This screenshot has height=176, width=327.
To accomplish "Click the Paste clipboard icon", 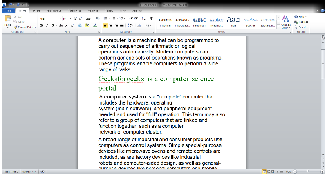I will coord(8,19).
